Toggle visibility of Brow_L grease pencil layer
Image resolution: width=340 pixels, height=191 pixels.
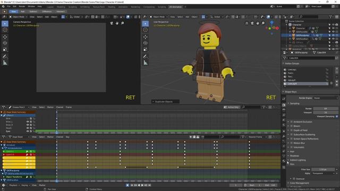[x=28, y=121]
